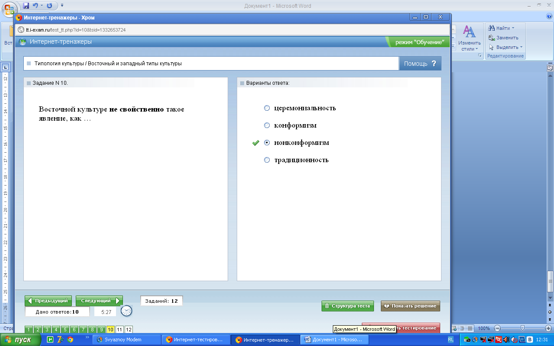Minimize the Интернет-тренажеры Chrome window
Image resolution: width=554 pixels, height=346 pixels.
click(415, 17)
